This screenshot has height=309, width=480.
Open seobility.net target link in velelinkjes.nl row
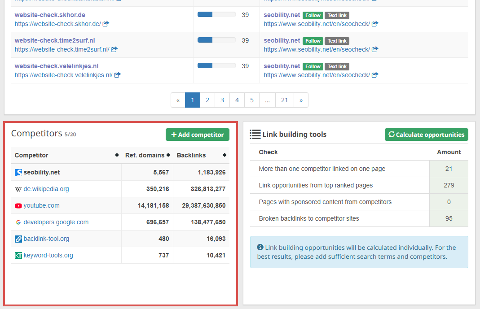click(282, 66)
